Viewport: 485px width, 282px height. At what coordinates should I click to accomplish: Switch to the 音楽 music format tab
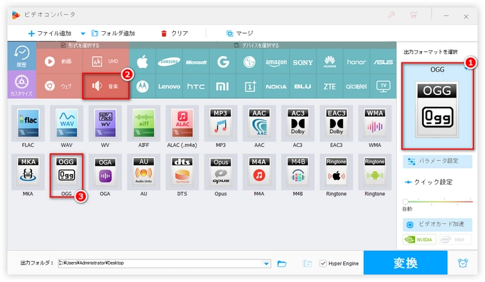coord(106,86)
